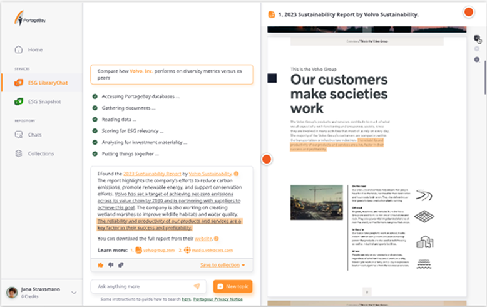Click the Volvo, Inc. link in the query
This screenshot has width=487, height=307.
(141, 71)
